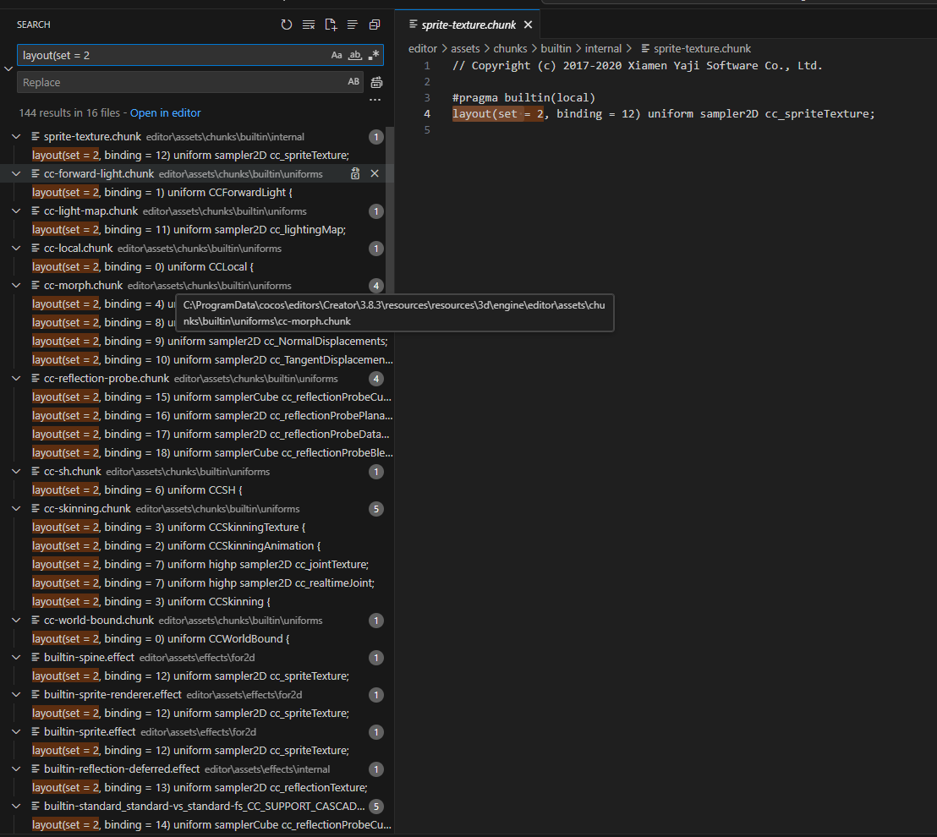The height and width of the screenshot is (837, 937).
Task: Select match 'uniform CCSkinningTexture {'
Action: click(168, 527)
